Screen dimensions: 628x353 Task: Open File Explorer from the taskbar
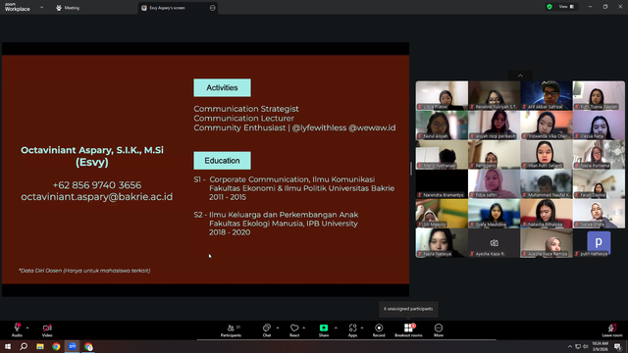40,346
